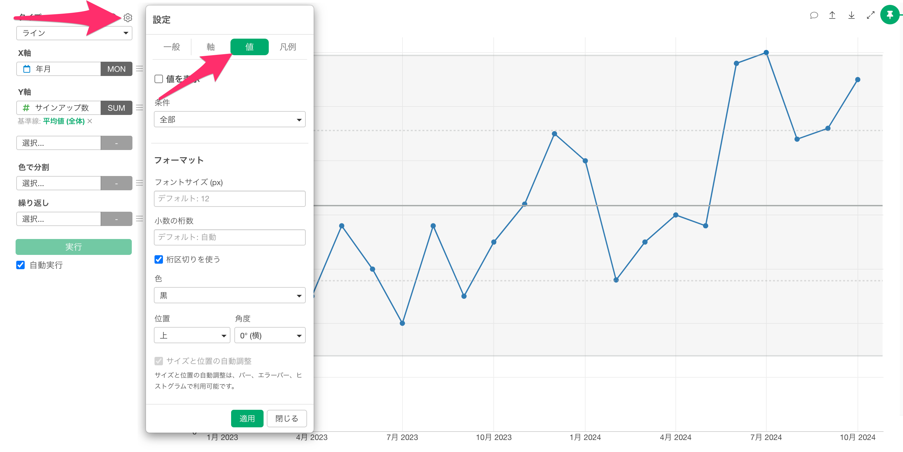
Task: Remove the 平均値 reference line
Action: (90, 121)
